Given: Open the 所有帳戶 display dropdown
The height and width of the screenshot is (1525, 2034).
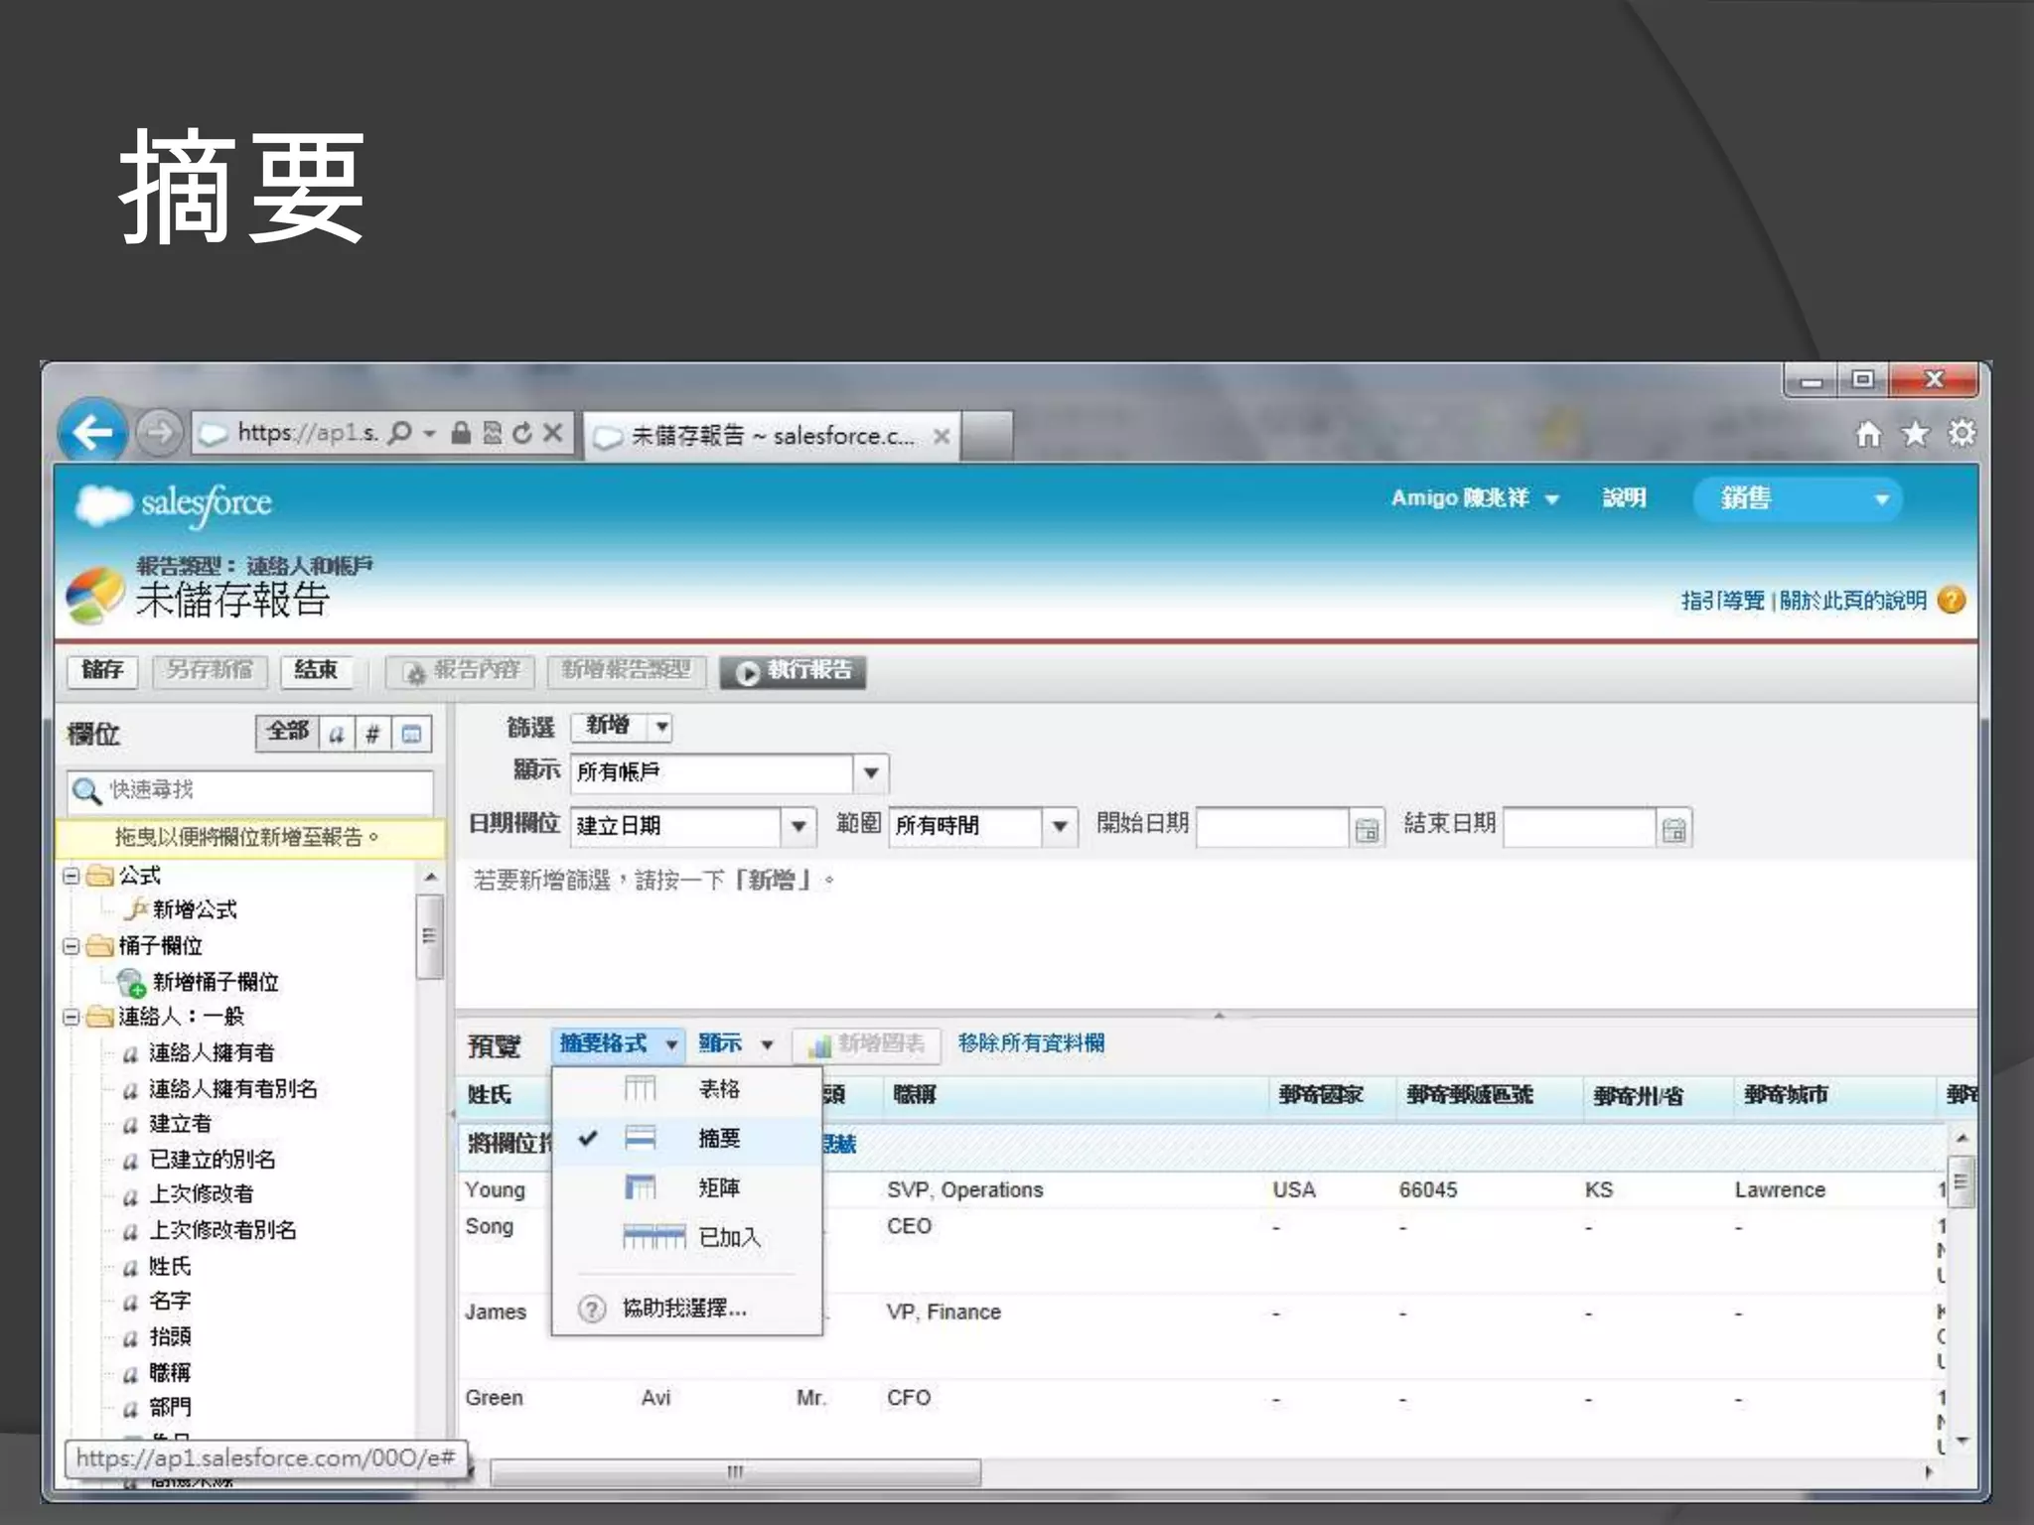Looking at the screenshot, I should [870, 772].
